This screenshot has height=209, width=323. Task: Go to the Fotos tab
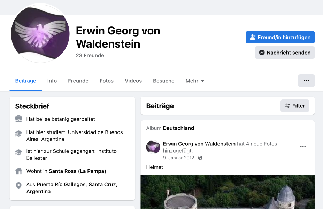[107, 81]
